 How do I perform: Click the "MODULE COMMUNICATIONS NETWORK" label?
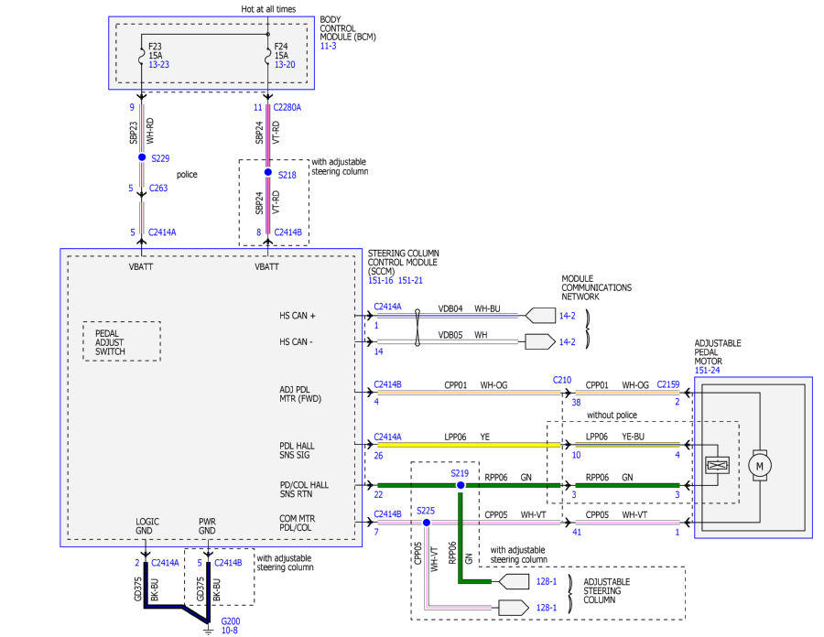[x=596, y=287]
